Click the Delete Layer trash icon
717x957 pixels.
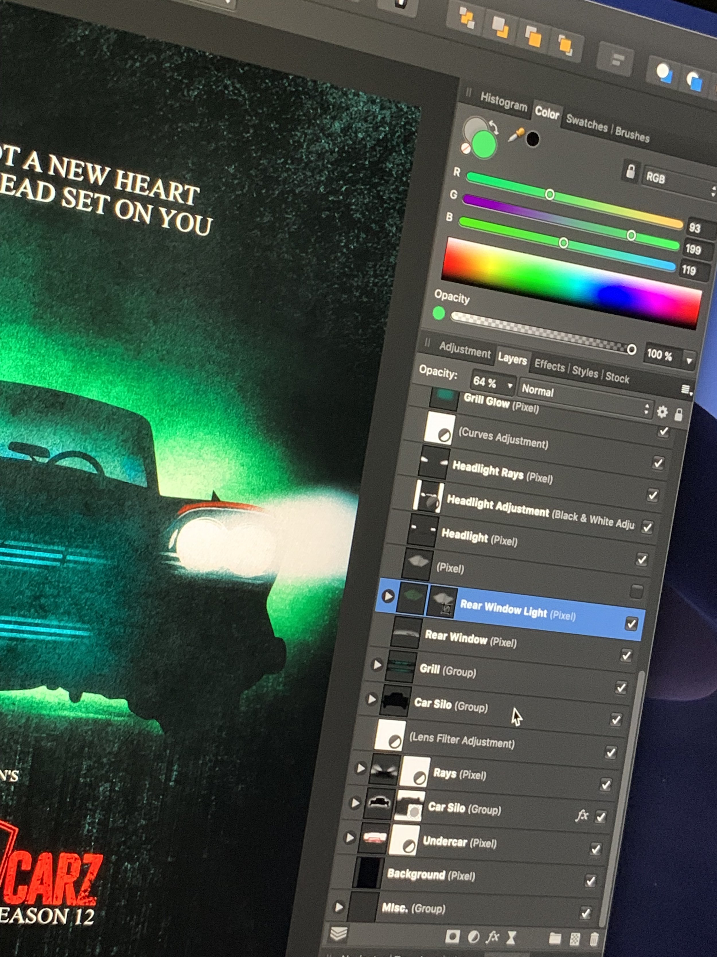pos(594,939)
